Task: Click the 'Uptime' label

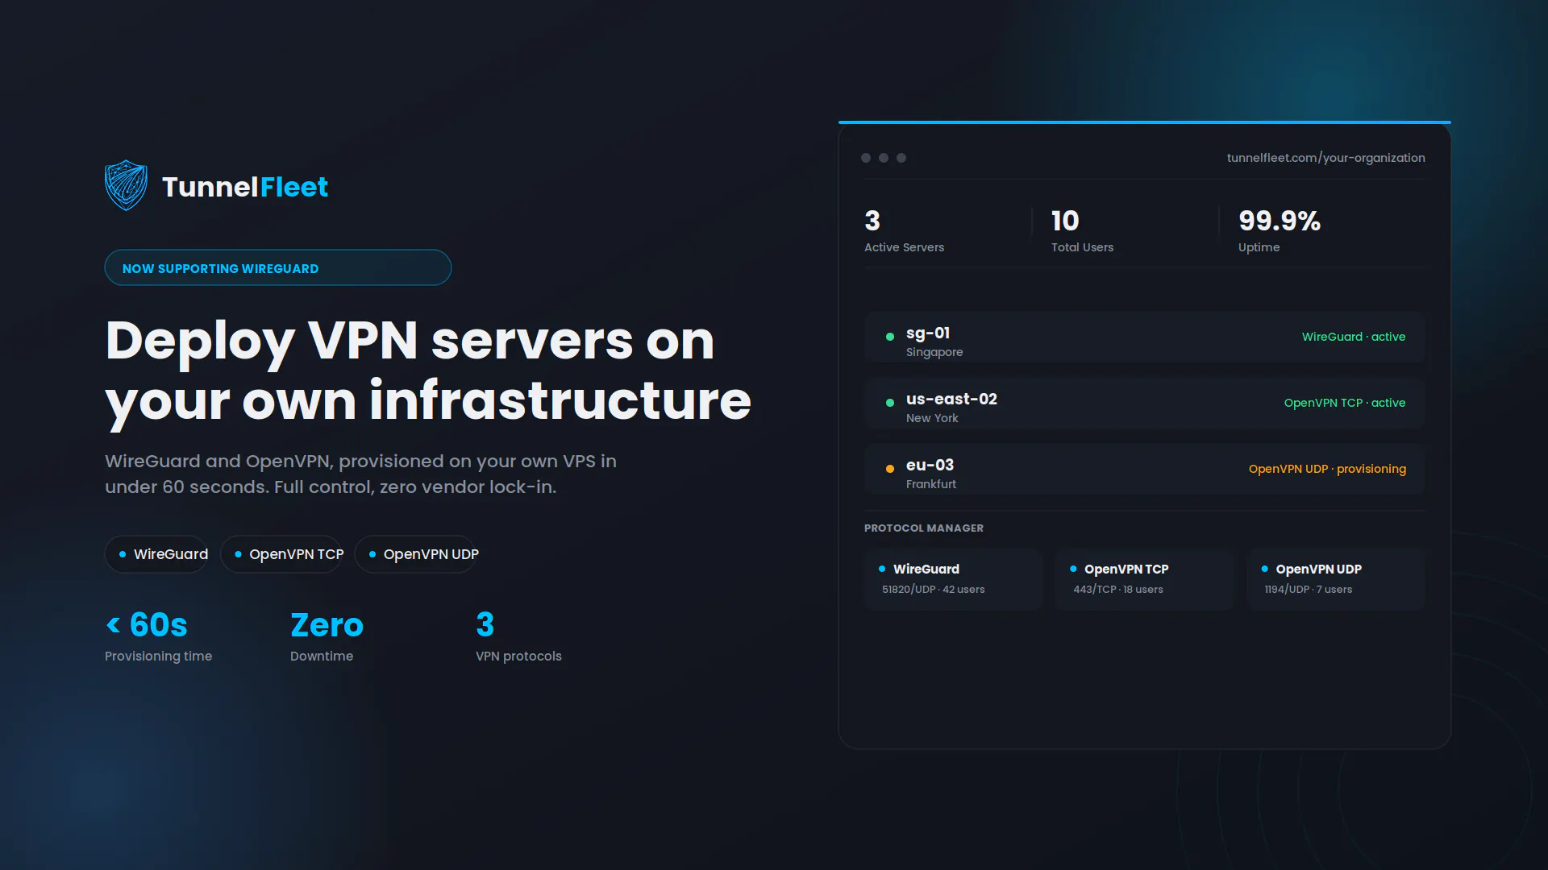Action: (1259, 247)
